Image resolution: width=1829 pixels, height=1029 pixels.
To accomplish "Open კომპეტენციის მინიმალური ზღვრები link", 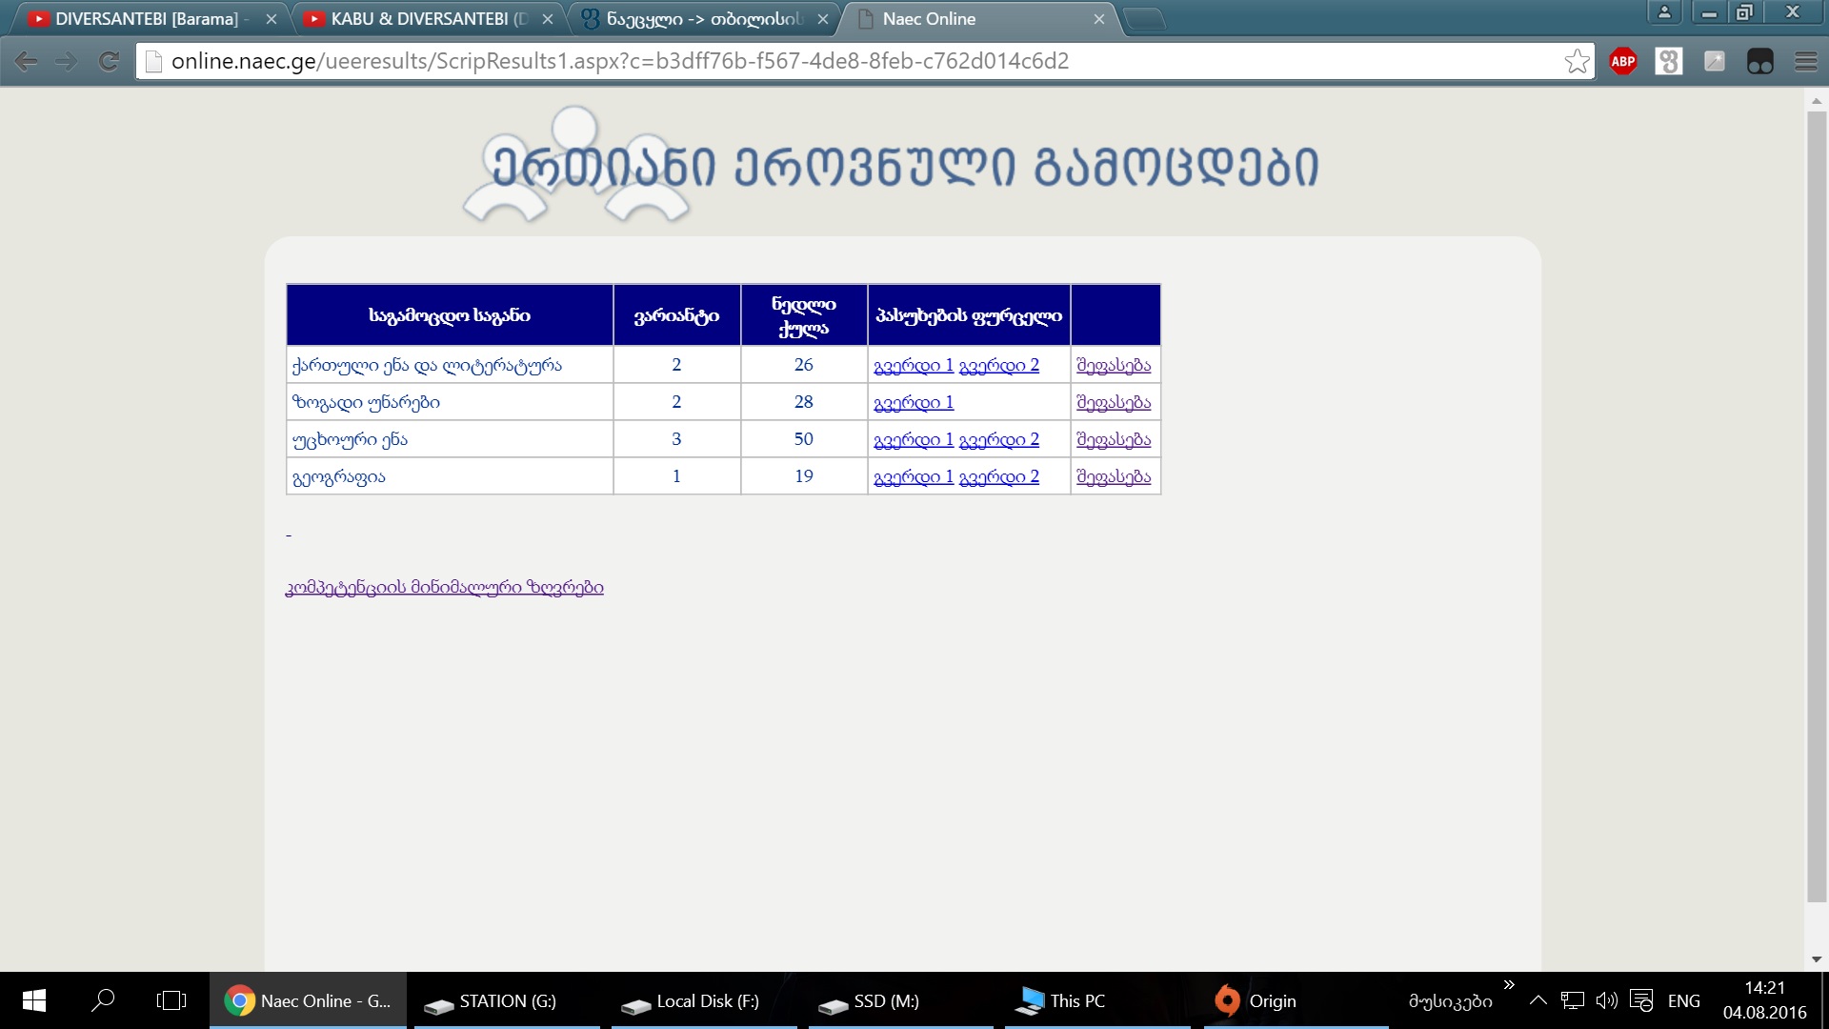I will coord(444,587).
